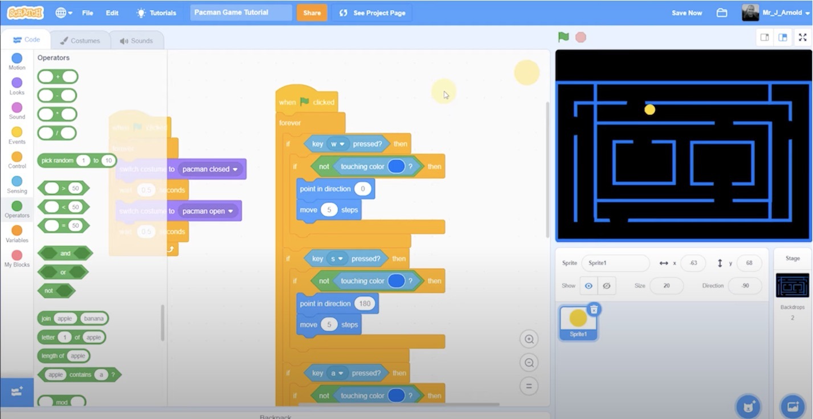
Task: Click the 'when flag clicked' hat block
Action: (x=307, y=100)
